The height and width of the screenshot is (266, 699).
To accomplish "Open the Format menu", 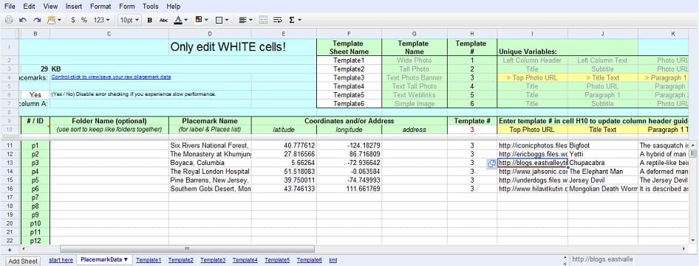I will [100, 7].
